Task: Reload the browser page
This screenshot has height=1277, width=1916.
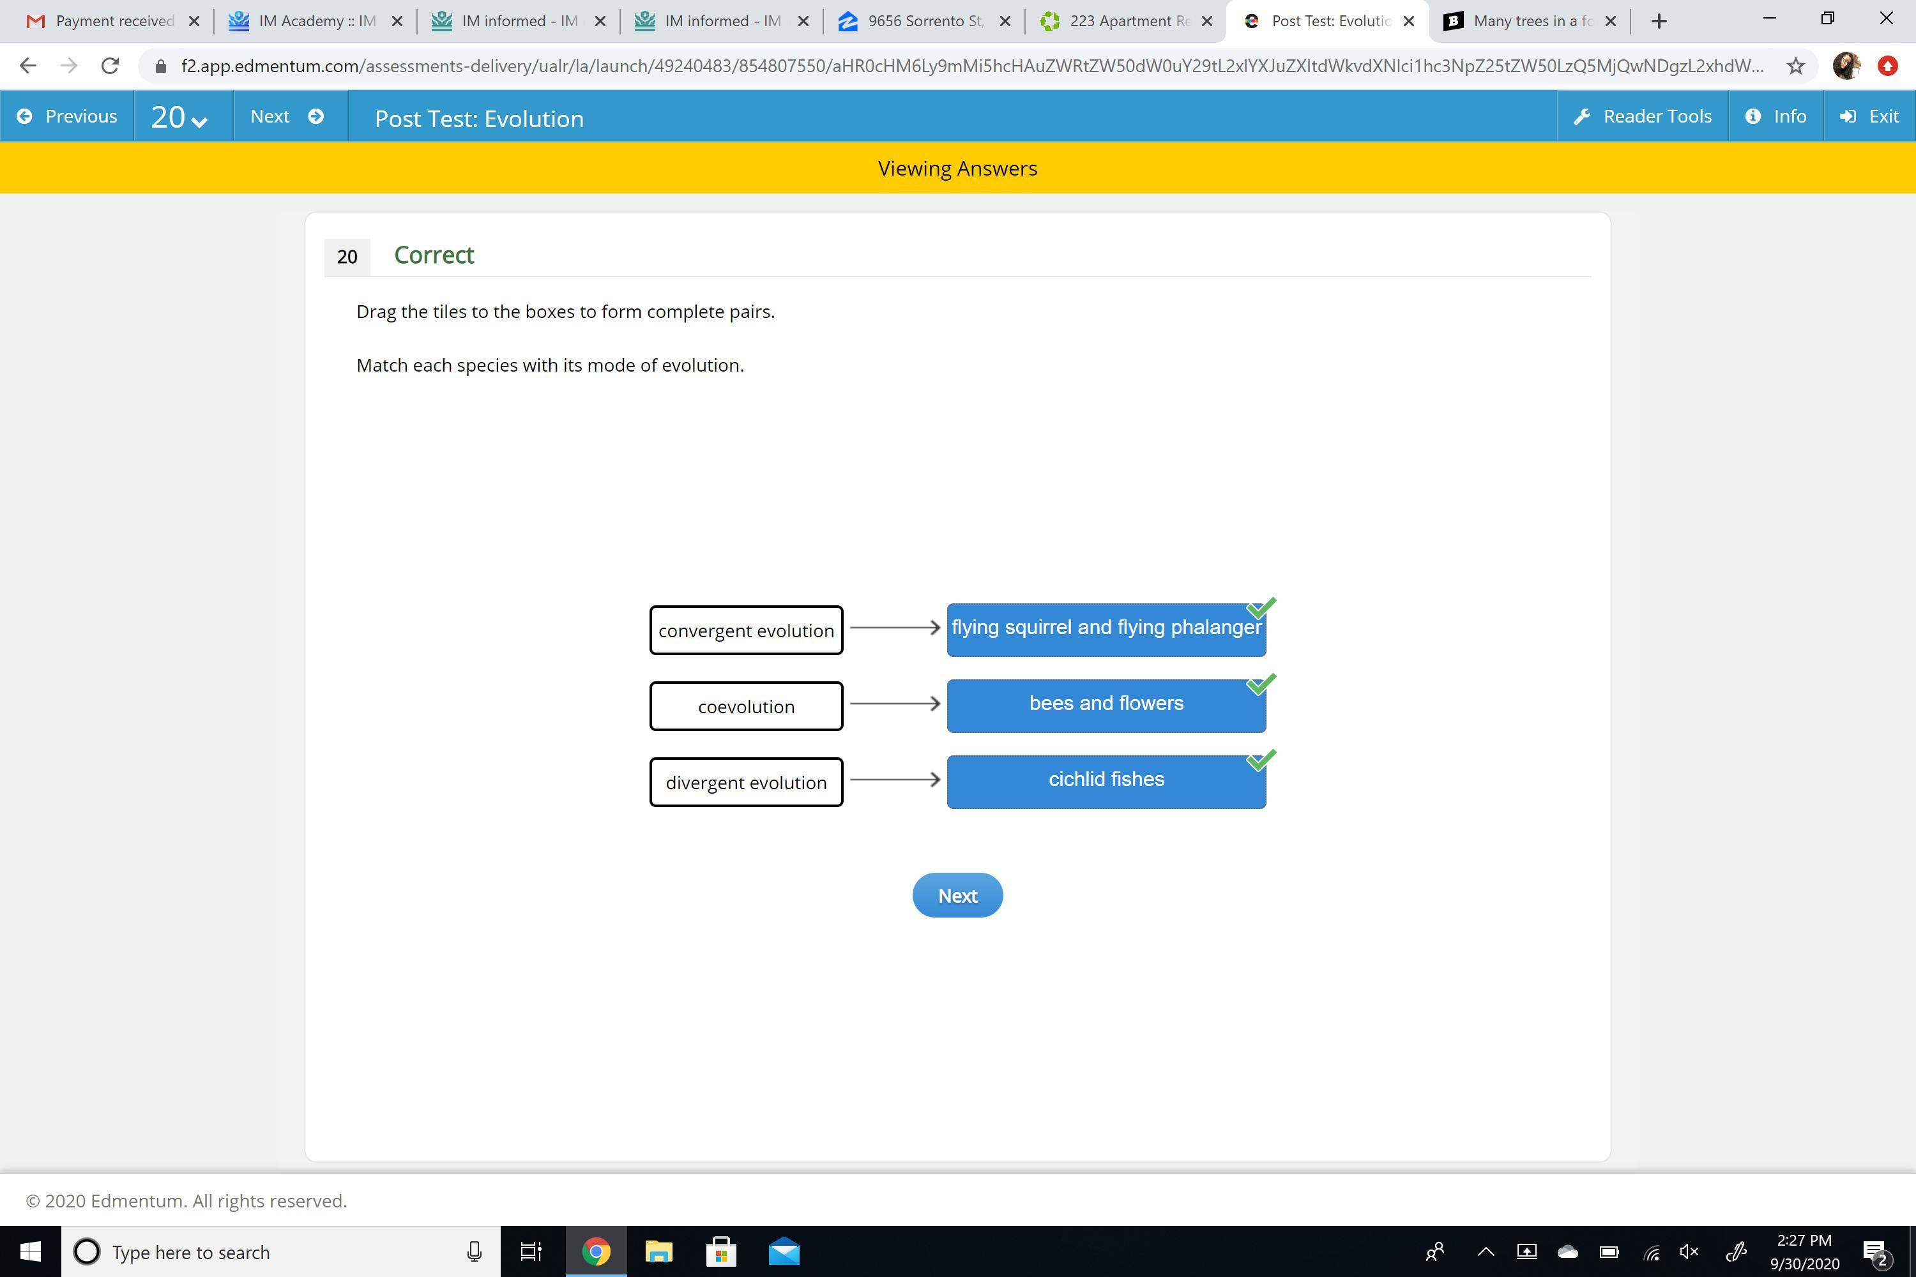Action: 110,66
